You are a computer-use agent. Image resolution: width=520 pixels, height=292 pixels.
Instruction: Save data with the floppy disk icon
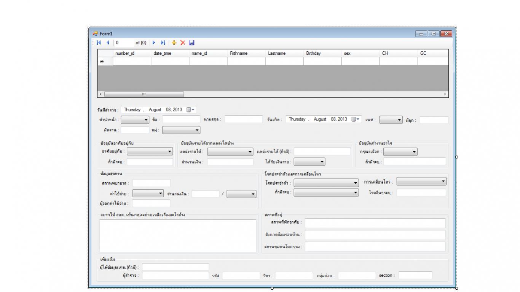tap(191, 43)
